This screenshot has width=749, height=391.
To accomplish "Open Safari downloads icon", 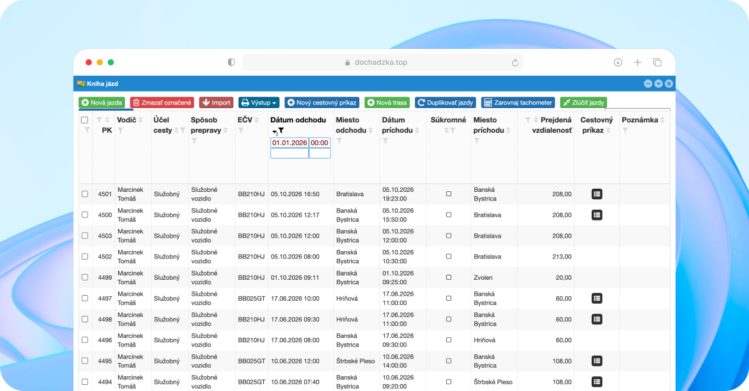I will (618, 62).
